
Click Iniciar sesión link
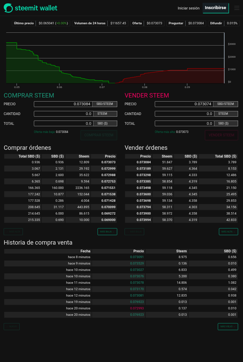tap(188, 8)
